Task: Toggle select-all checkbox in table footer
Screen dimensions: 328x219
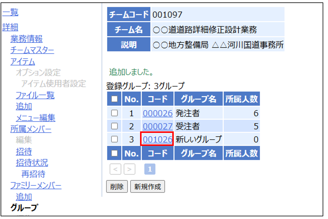Action: pyautogui.click(x=114, y=153)
